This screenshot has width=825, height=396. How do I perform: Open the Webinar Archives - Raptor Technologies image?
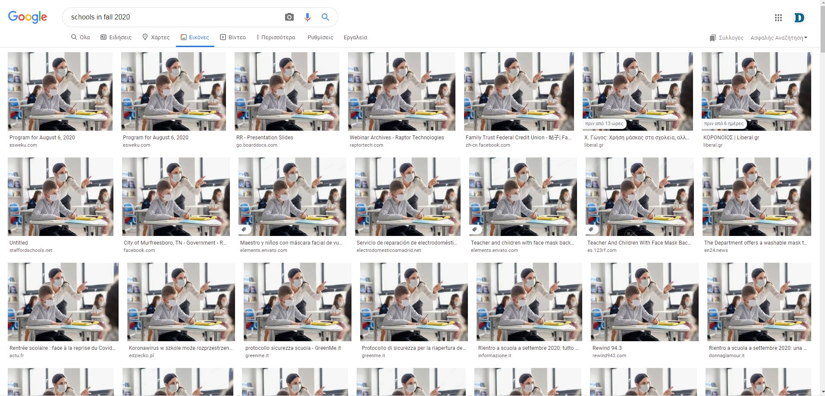click(402, 91)
